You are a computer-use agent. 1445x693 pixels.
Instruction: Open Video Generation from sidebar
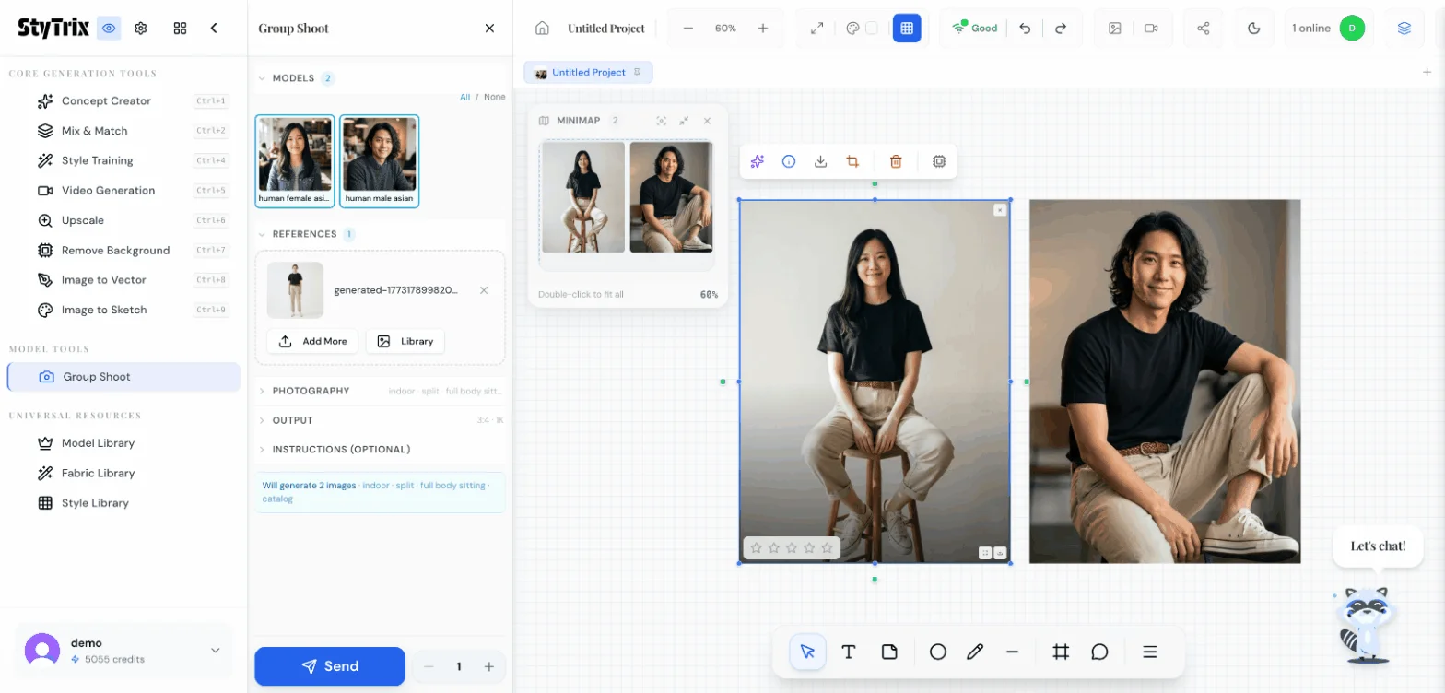tap(108, 191)
